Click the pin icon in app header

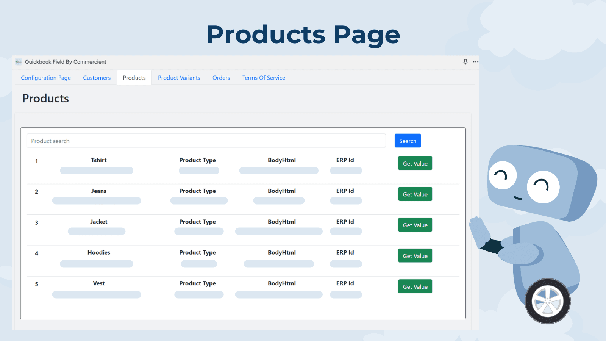(x=465, y=62)
